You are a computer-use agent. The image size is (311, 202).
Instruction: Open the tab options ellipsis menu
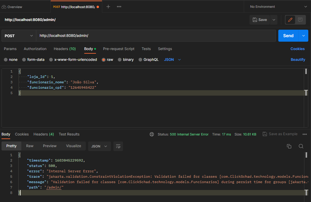[x=119, y=7]
